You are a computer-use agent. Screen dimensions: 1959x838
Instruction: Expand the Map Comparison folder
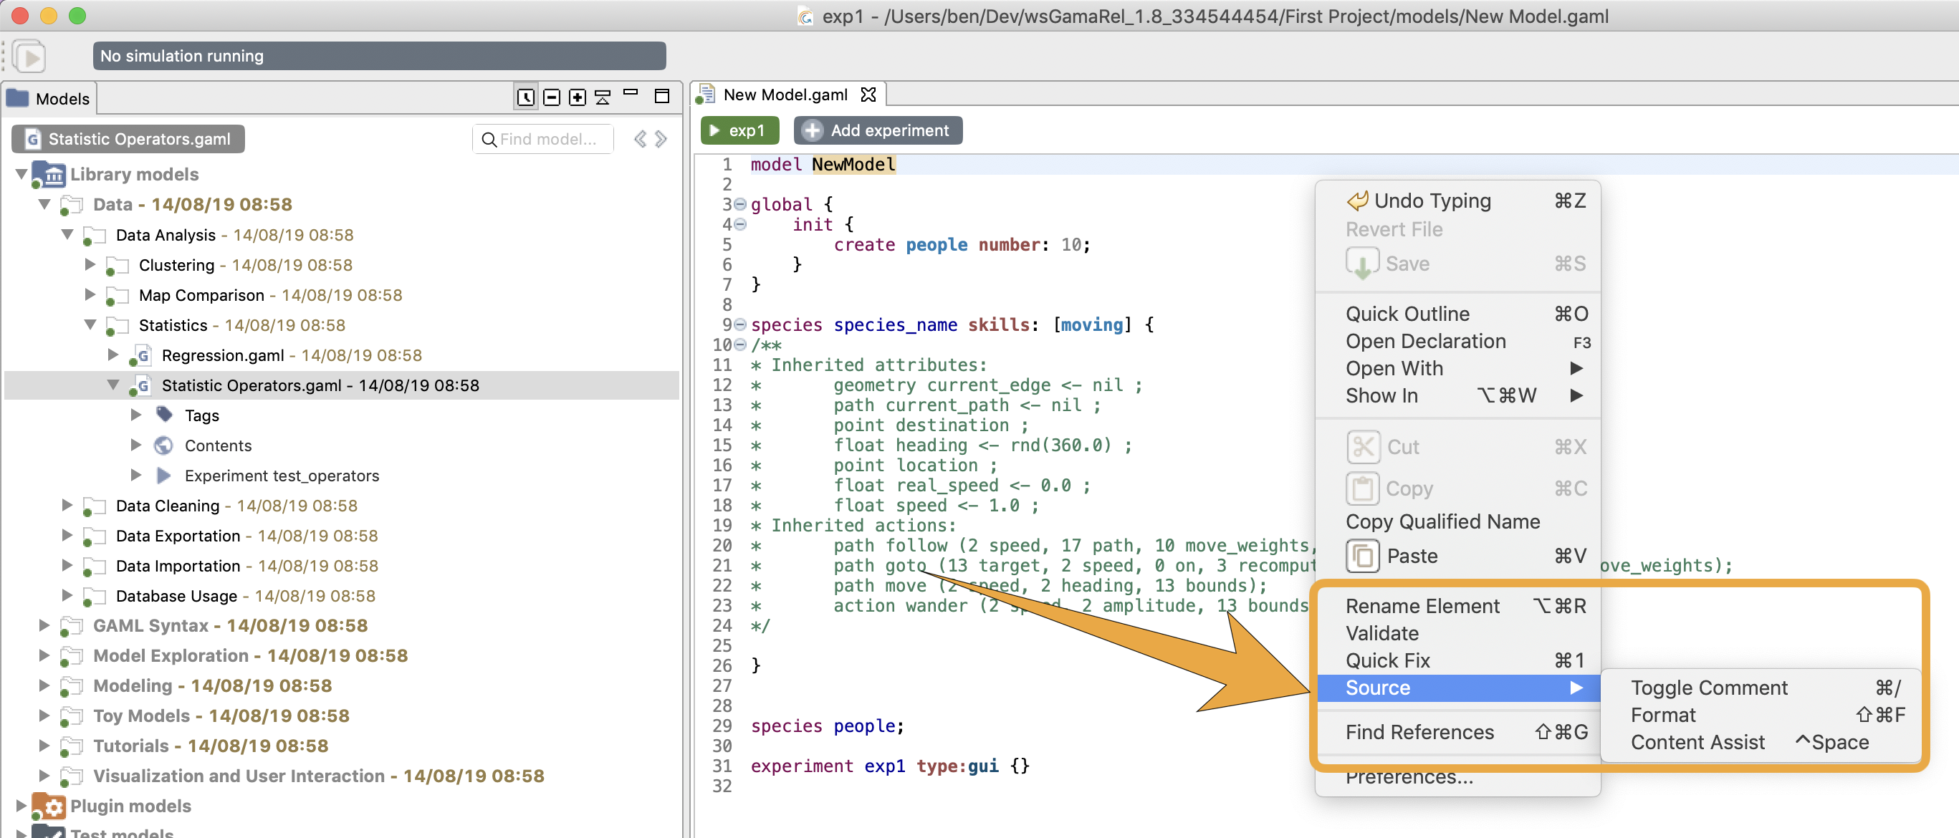[90, 295]
